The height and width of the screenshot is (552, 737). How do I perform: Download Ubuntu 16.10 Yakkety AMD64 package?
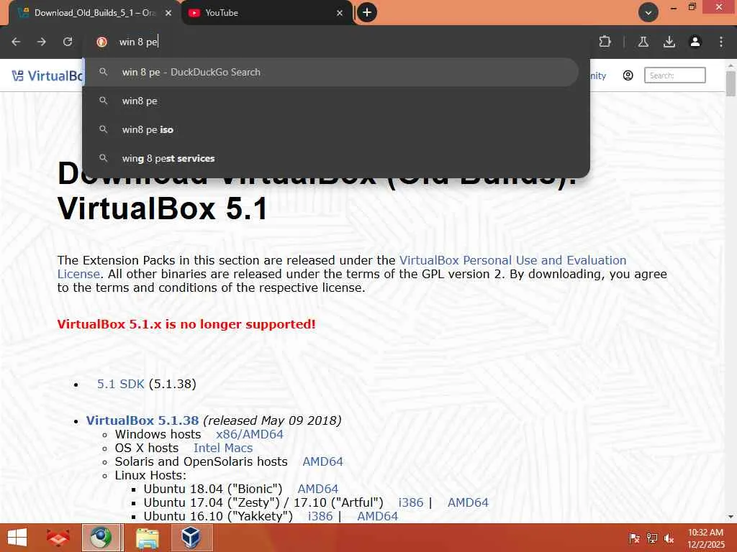(x=377, y=516)
